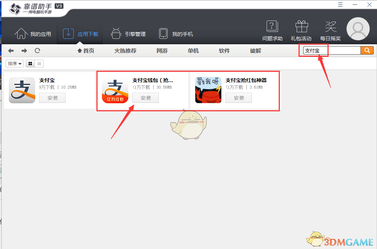377x249 pixels.
Task: Install 支付宝抢红包神器 app
Action: tap(239, 98)
